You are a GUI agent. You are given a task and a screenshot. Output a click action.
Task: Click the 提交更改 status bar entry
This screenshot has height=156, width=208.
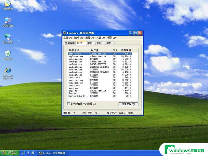tap(120, 113)
